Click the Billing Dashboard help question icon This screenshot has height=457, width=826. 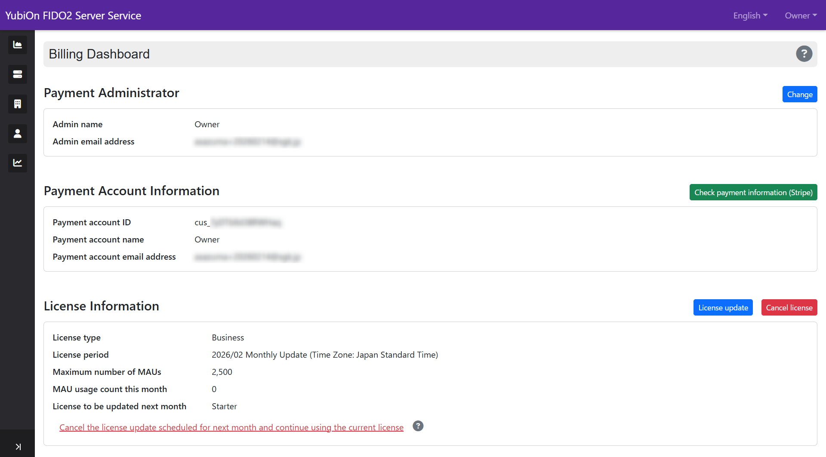[804, 54]
